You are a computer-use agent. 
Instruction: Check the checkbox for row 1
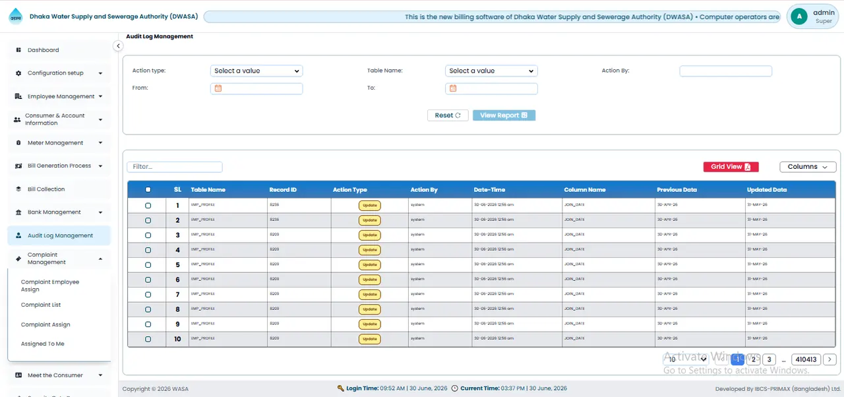click(148, 206)
